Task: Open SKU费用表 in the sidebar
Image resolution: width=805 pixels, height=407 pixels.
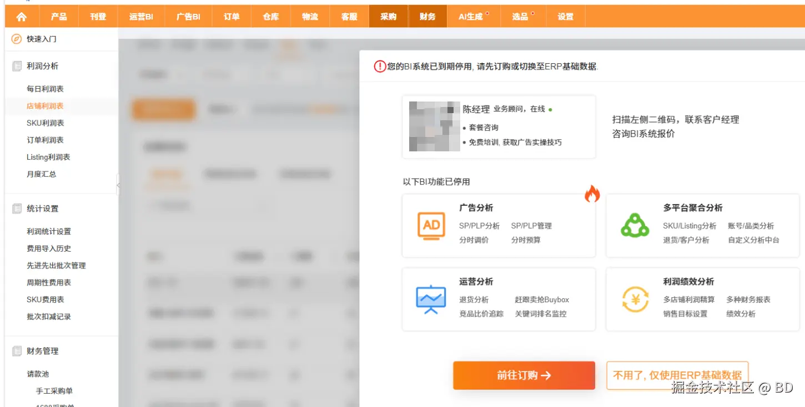Action: [46, 299]
